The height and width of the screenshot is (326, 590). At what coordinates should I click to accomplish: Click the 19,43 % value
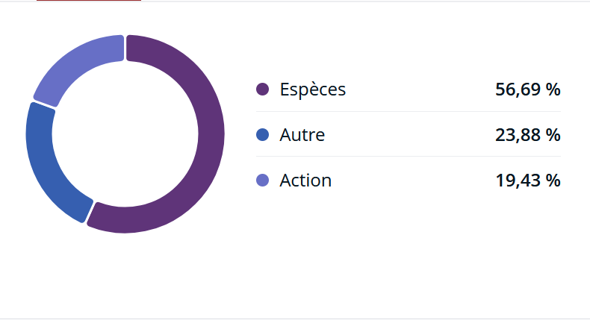pyautogui.click(x=528, y=181)
